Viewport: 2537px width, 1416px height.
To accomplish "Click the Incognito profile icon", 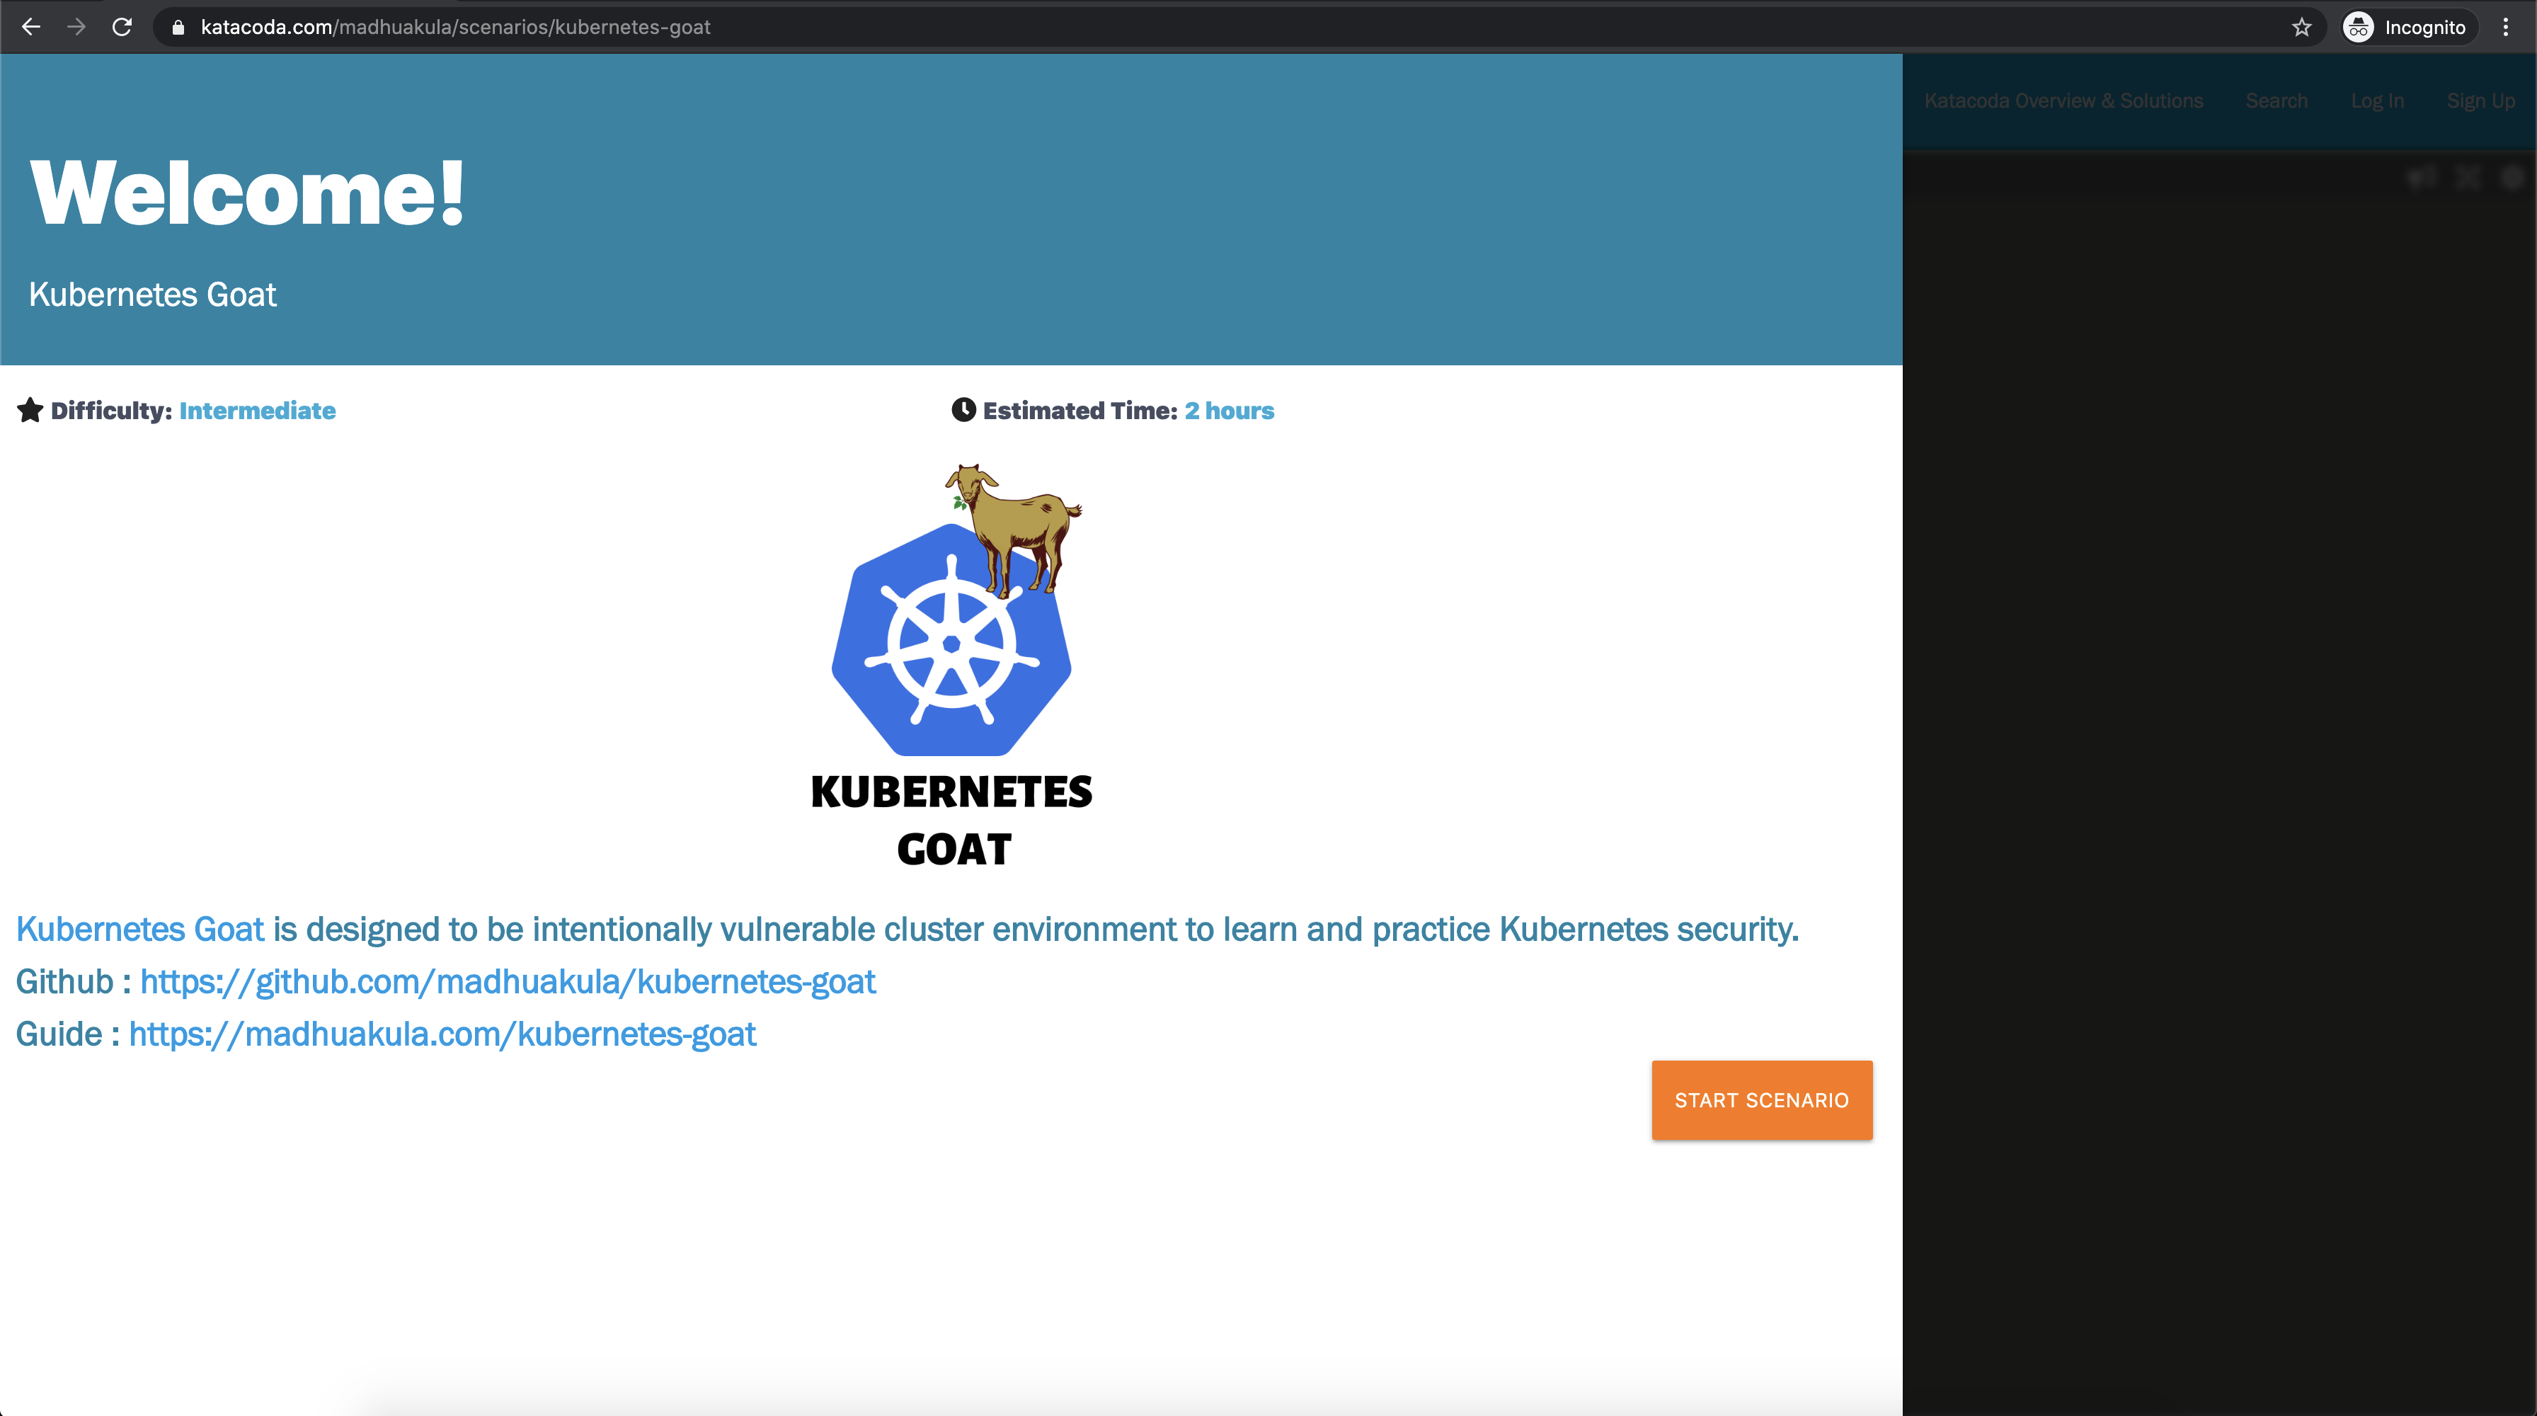I will pyautogui.click(x=2358, y=28).
